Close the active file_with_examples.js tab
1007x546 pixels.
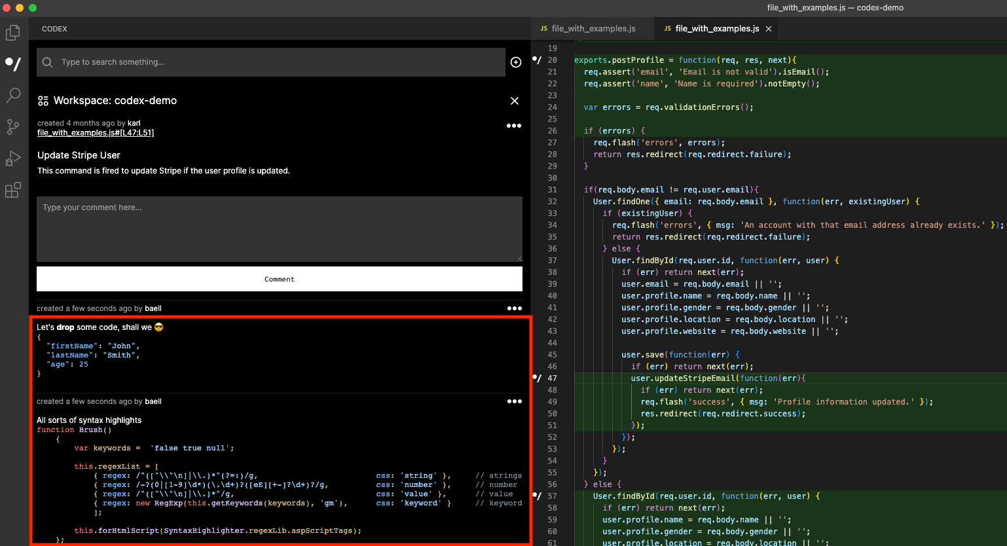(x=769, y=29)
